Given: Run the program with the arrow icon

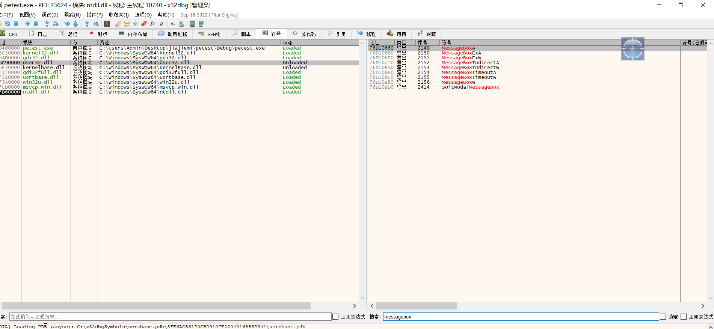Looking at the screenshot, I should [x=27, y=24].
